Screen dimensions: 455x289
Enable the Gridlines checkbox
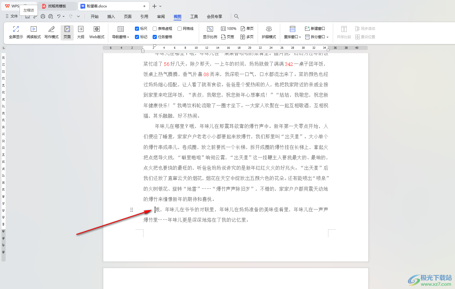[x=180, y=29]
